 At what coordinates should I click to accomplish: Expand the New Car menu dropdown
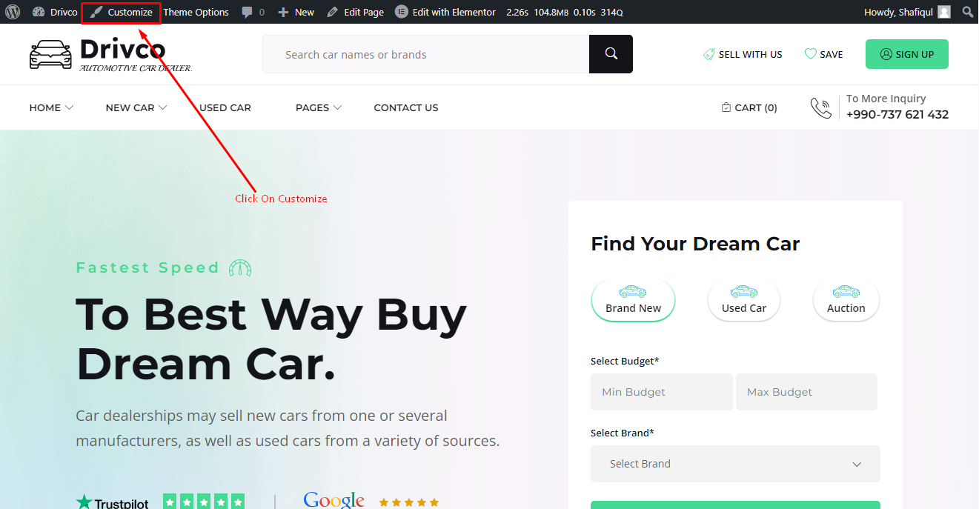point(136,107)
